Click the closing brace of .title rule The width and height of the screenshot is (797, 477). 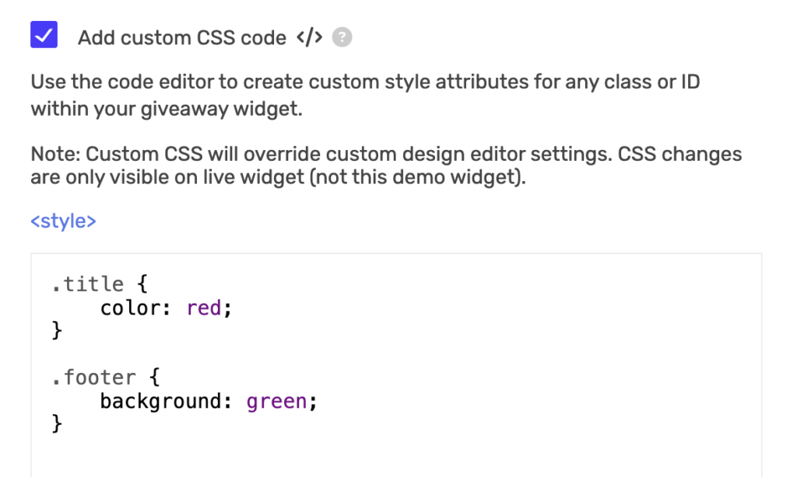pos(56,332)
